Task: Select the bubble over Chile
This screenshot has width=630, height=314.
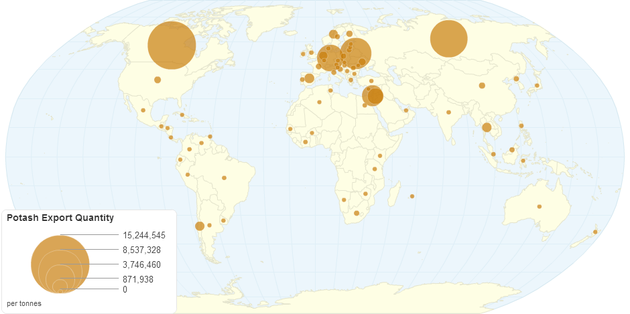Action: [200, 226]
